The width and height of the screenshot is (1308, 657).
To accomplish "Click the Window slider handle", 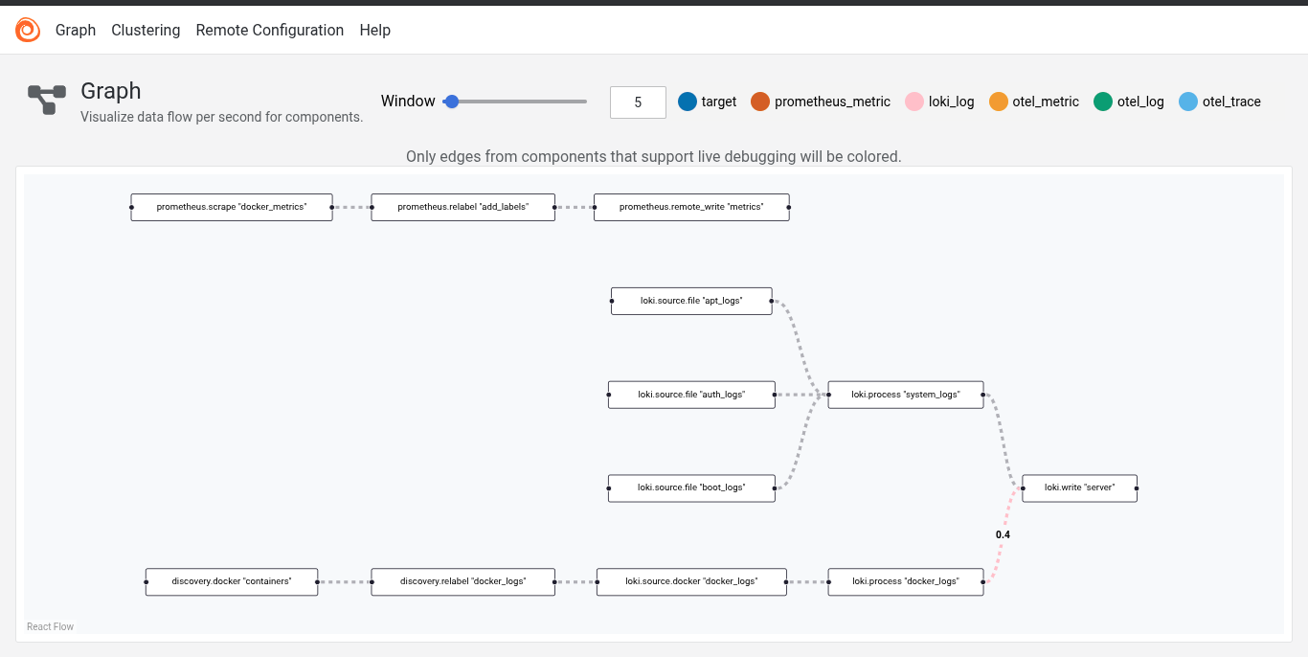I will pos(452,101).
